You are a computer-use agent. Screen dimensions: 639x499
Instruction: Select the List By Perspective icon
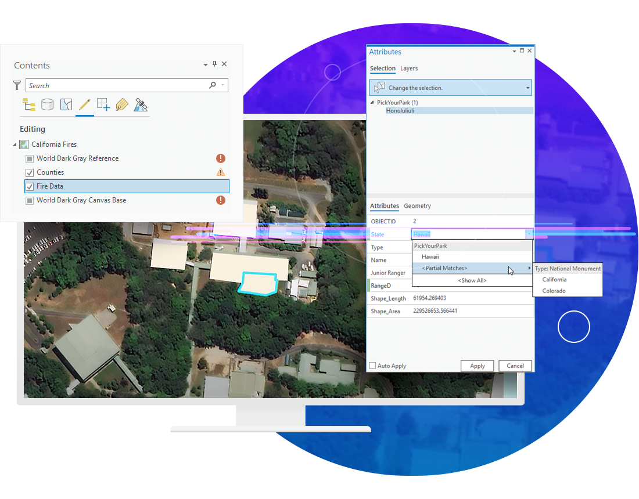140,105
